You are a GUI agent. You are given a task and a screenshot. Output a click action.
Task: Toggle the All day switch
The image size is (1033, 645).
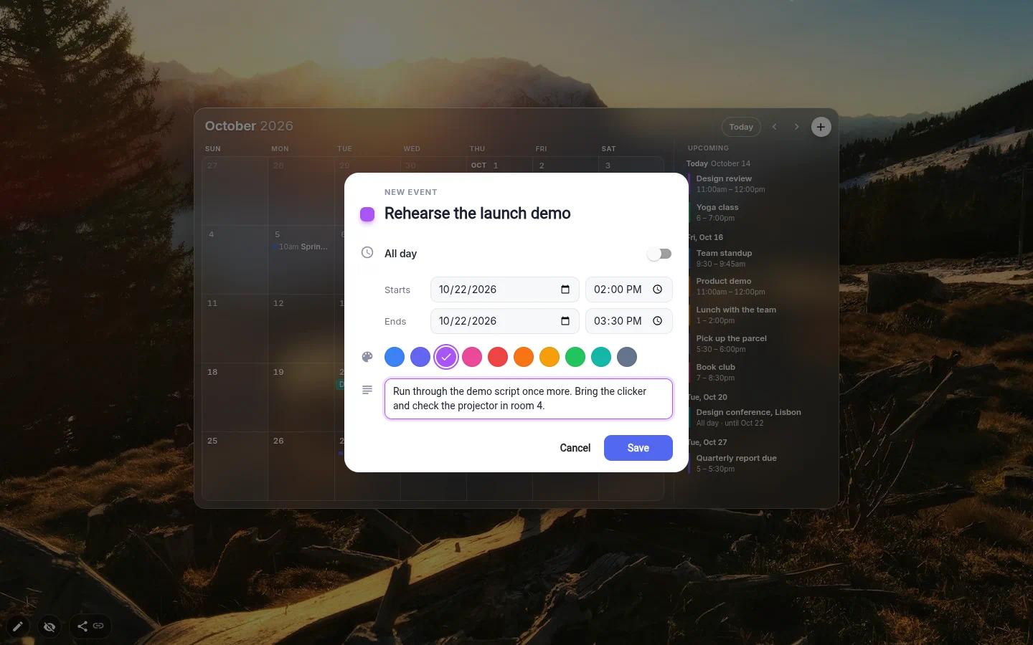659,254
